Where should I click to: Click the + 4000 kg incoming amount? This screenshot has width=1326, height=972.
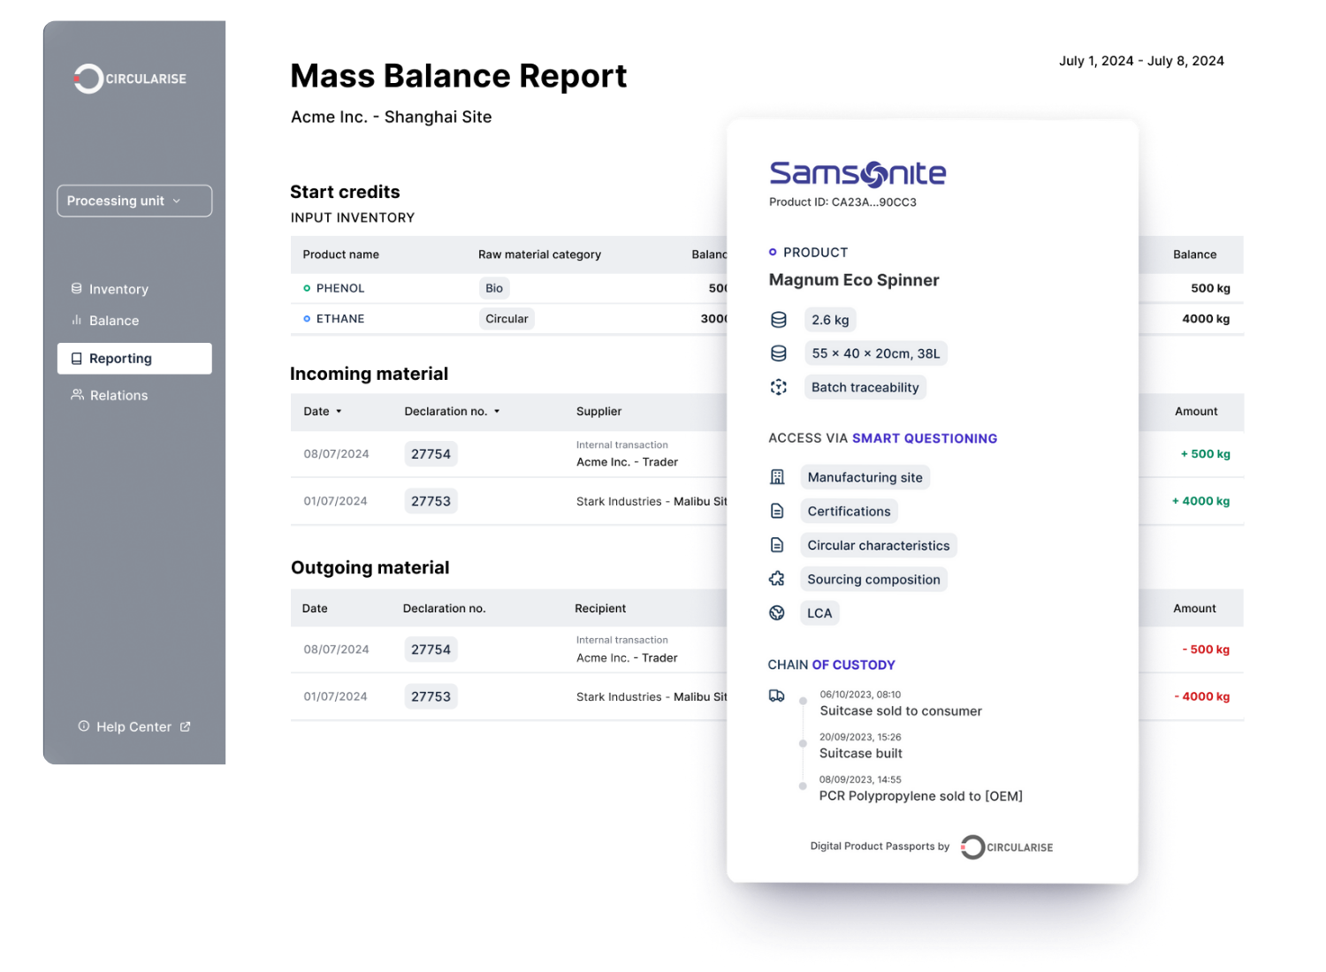coord(1201,501)
